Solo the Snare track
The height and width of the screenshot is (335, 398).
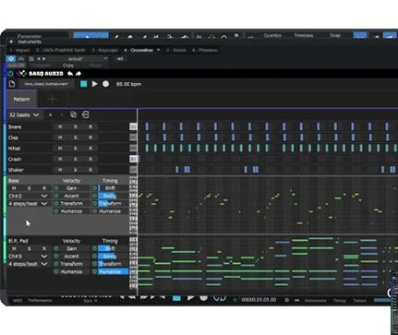point(75,126)
